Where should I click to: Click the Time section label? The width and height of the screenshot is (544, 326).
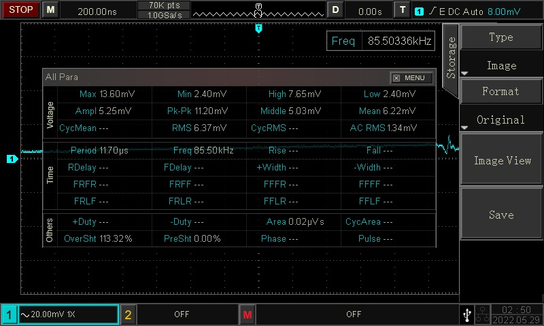[50, 175]
